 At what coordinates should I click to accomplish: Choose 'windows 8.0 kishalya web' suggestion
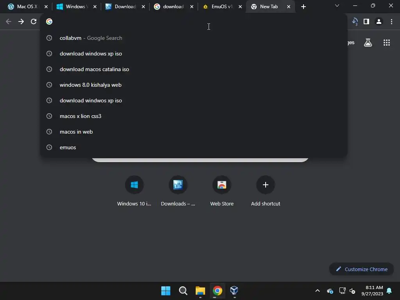(x=194, y=85)
